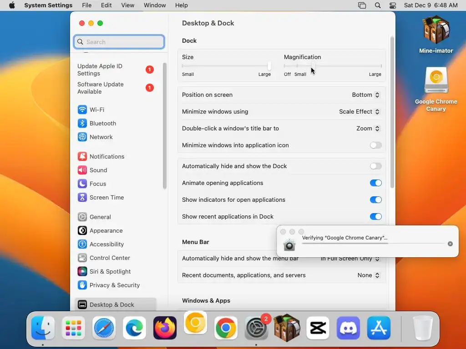Click the Dock Magnification slider
The width and height of the screenshot is (466, 349).
click(333, 66)
